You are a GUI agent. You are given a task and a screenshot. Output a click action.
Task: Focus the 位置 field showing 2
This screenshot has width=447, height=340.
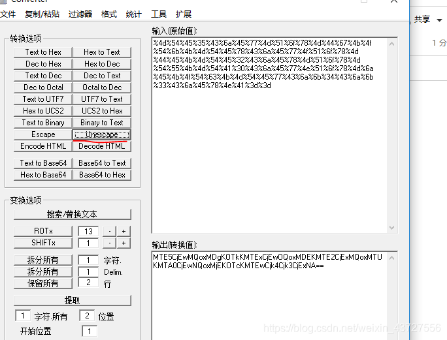(x=87, y=315)
